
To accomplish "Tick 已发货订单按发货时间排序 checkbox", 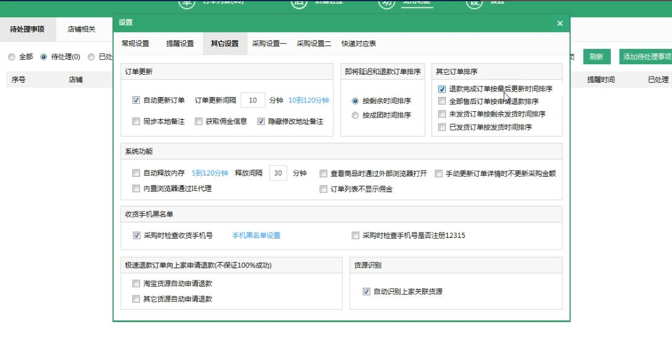I will pos(442,127).
